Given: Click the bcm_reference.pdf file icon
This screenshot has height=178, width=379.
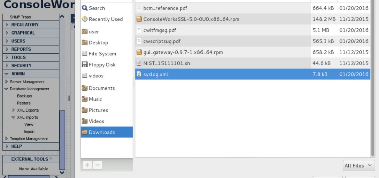Looking at the screenshot, I should click(x=139, y=8).
